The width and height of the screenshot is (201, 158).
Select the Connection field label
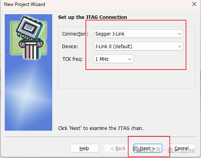(x=75, y=34)
